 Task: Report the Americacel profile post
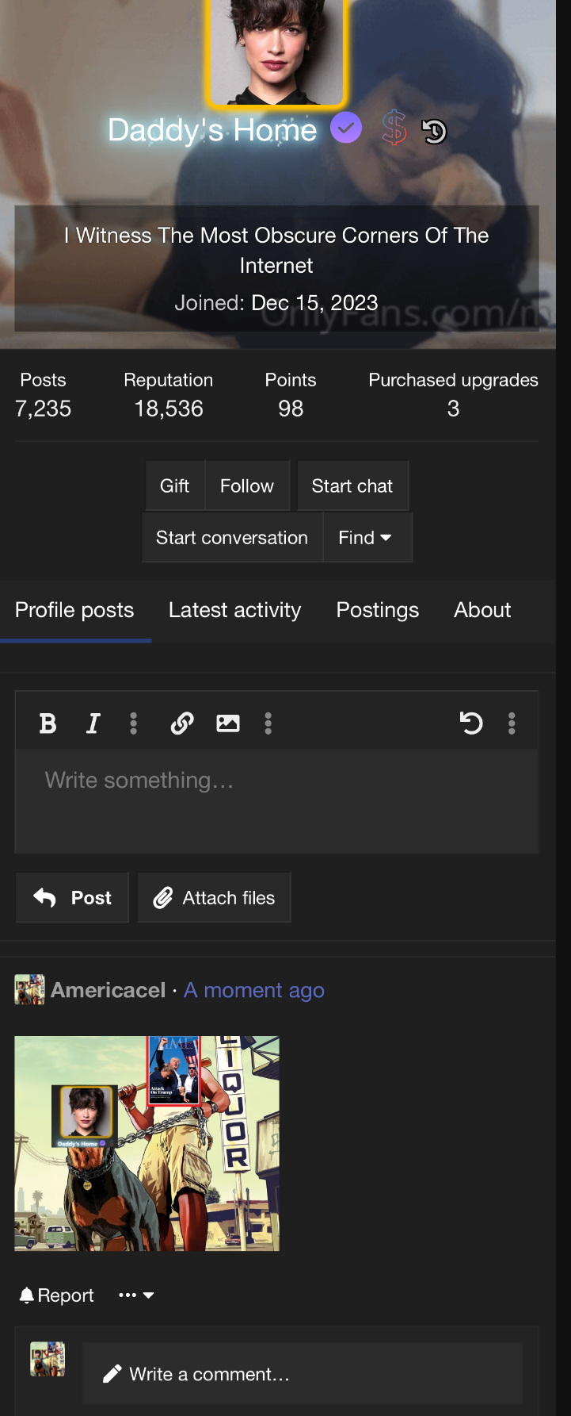(56, 1295)
